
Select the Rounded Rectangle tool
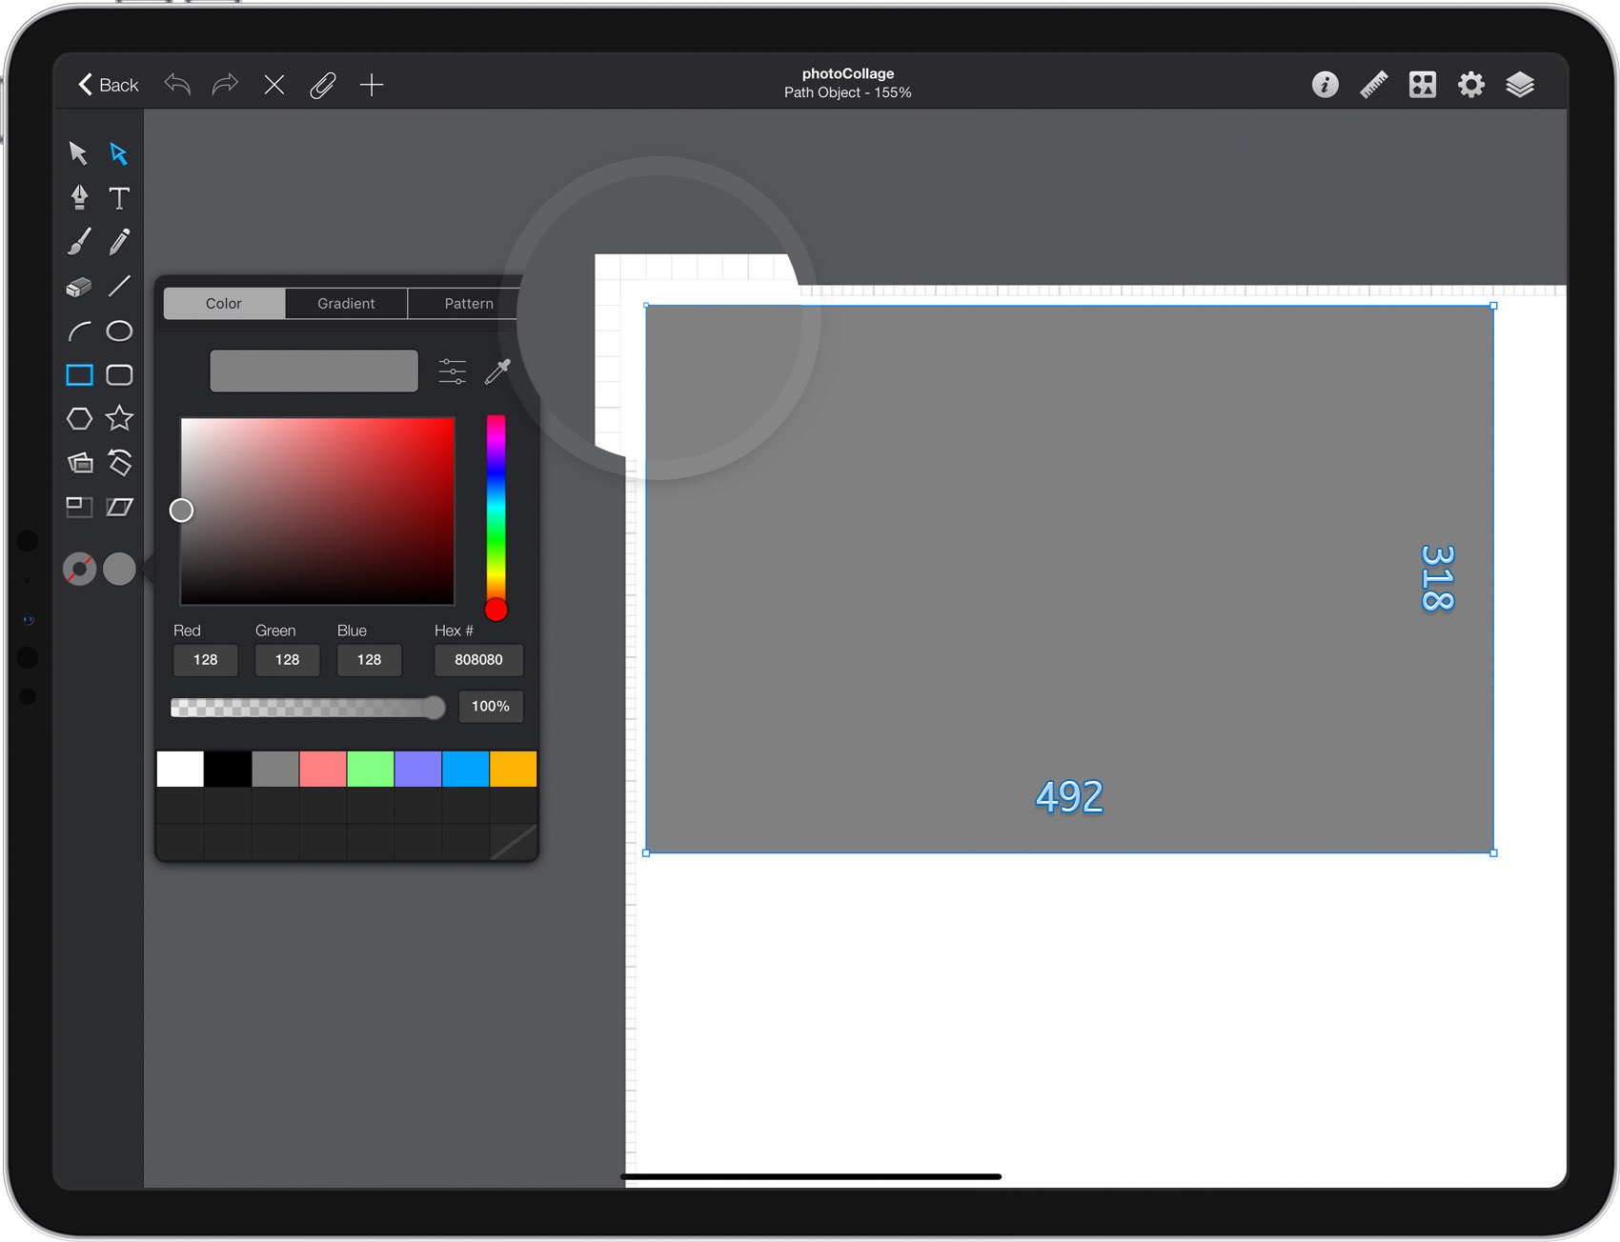tap(119, 374)
